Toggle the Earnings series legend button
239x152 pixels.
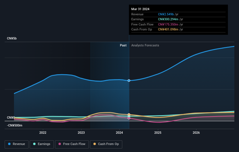click(x=42, y=144)
